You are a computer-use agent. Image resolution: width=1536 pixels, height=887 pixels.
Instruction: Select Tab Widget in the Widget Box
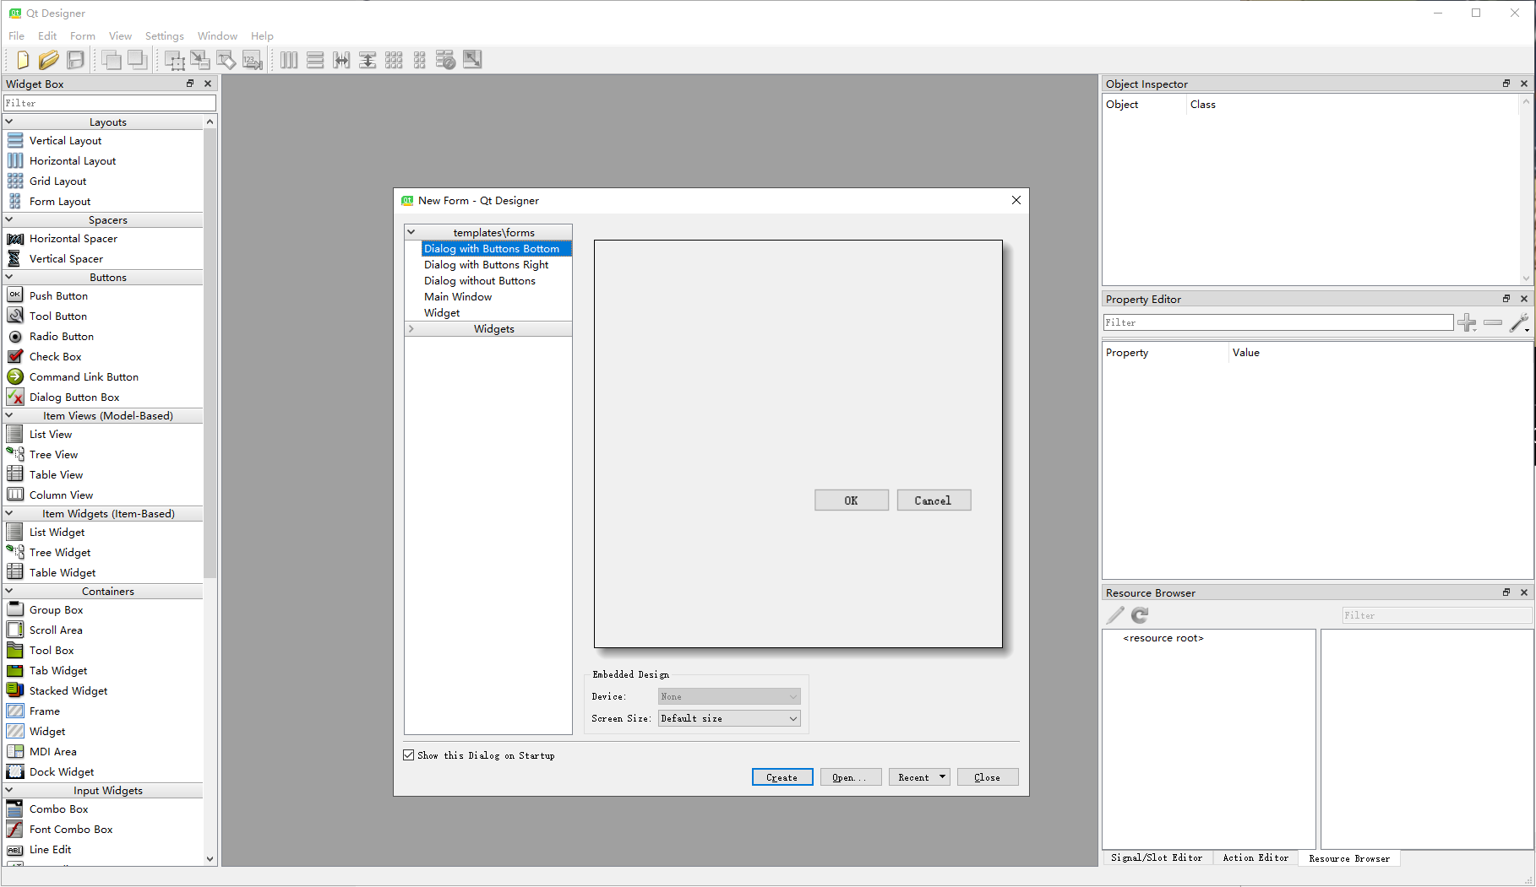(58, 670)
